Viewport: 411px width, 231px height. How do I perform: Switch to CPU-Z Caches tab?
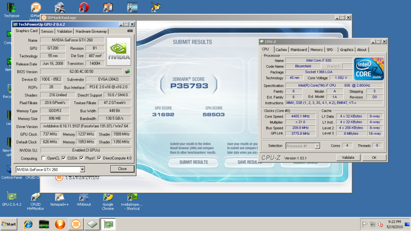pos(281,50)
